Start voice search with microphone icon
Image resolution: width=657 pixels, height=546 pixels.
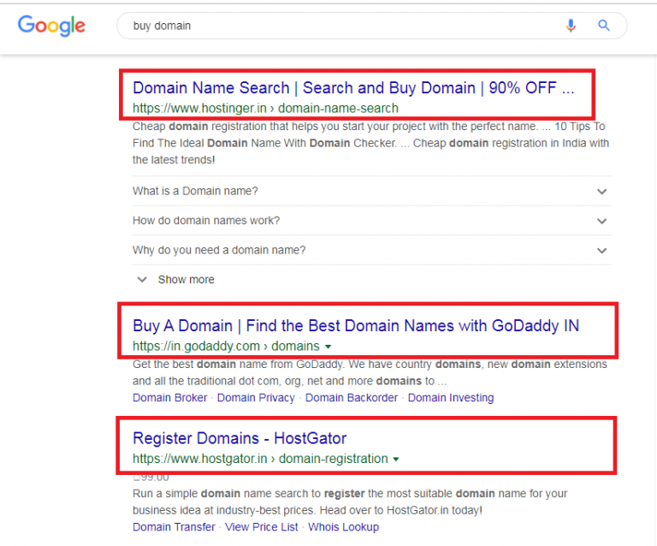click(x=571, y=26)
